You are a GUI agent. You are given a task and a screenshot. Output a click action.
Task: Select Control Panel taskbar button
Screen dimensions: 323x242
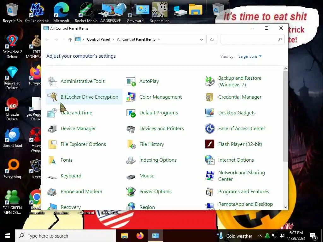[156, 236]
